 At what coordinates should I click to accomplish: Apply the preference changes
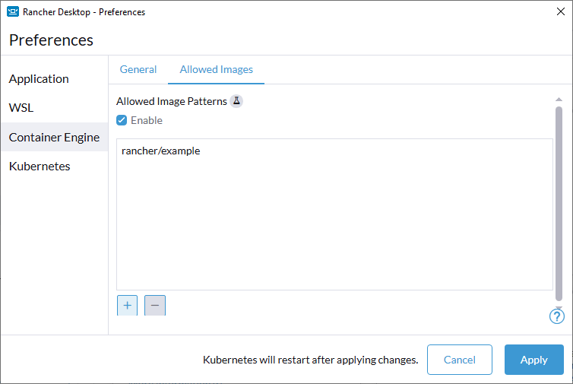(533, 360)
